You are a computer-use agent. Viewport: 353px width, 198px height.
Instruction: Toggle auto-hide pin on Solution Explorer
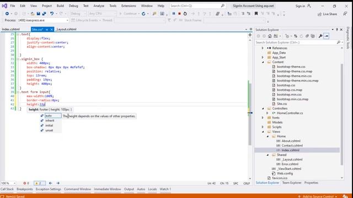(x=337, y=30)
